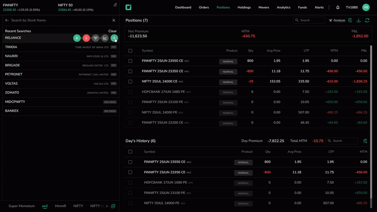
Task: Select the Super Mometum watchlist tab
Action: (x=22, y=206)
